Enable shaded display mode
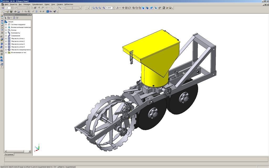Viewport: 269px width, 168px height. click(143, 8)
